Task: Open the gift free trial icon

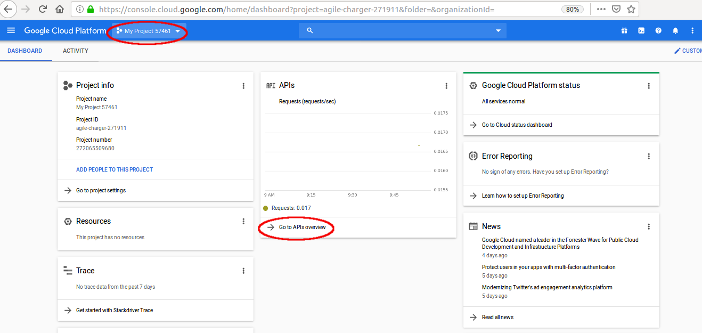Action: pyautogui.click(x=624, y=31)
